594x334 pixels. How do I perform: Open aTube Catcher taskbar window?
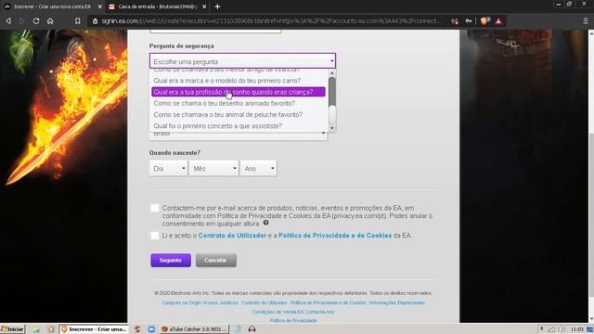coord(194,329)
